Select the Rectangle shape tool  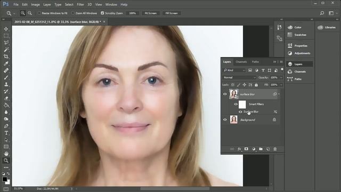(6, 147)
